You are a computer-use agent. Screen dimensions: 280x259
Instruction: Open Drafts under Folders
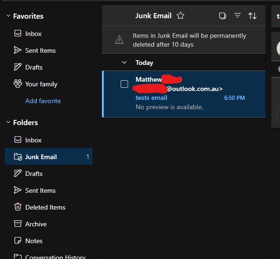pos(49,174)
